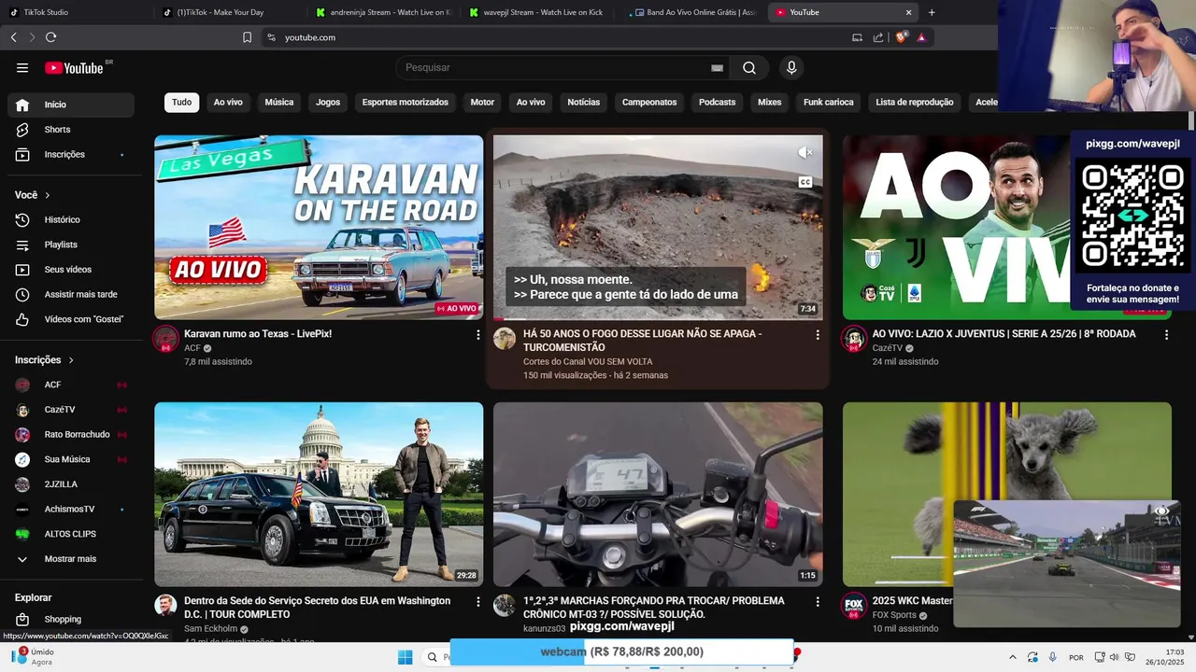
Task: Select the Esportes motorizados chip
Action: pos(406,103)
